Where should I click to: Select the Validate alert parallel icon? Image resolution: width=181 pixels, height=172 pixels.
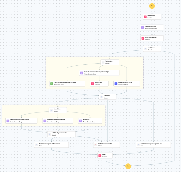click(103, 62)
